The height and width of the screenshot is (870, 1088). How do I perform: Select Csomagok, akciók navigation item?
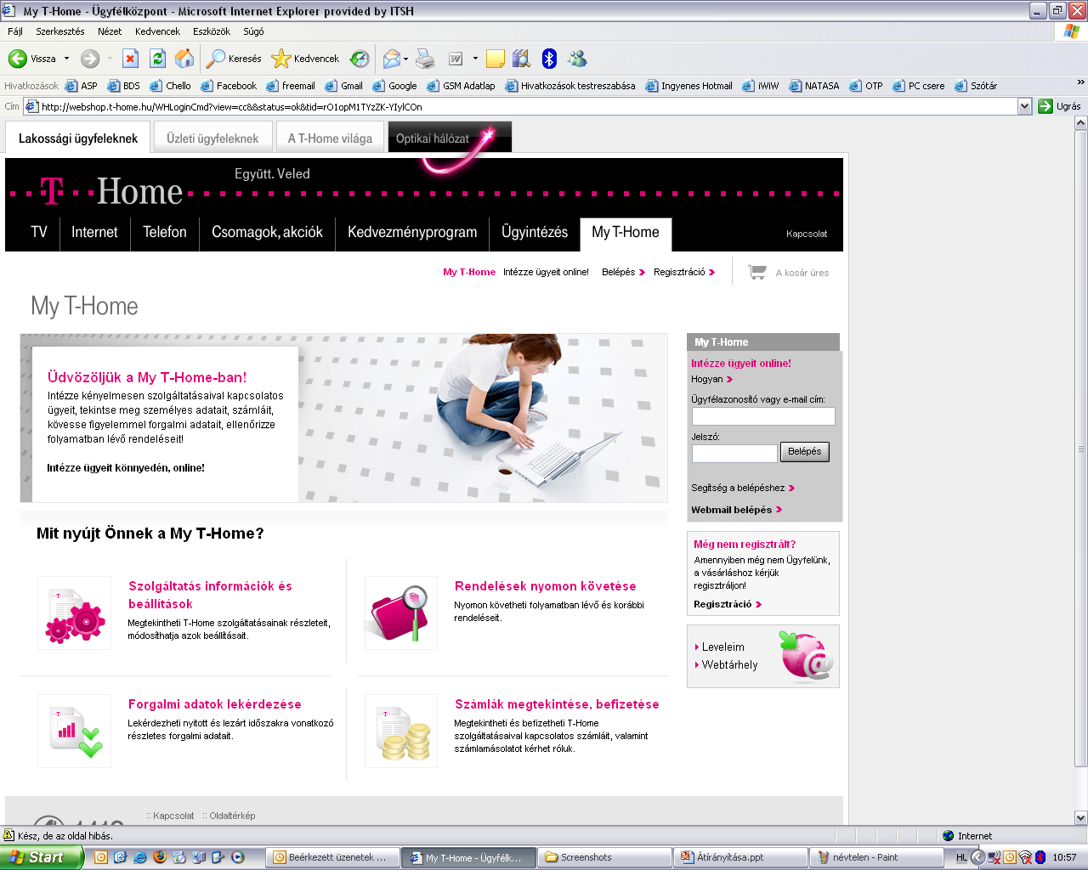click(267, 233)
